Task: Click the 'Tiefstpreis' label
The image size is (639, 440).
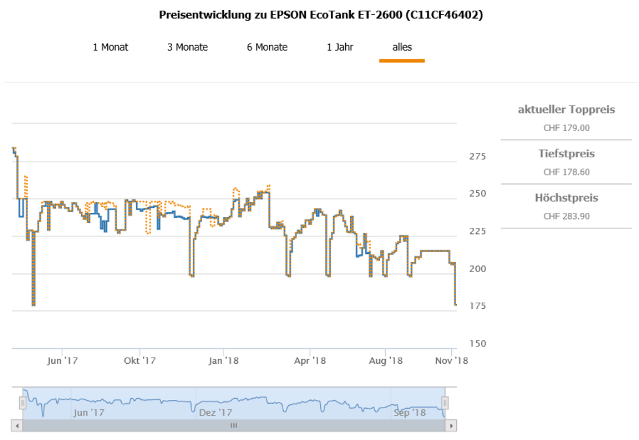Action: (x=566, y=154)
